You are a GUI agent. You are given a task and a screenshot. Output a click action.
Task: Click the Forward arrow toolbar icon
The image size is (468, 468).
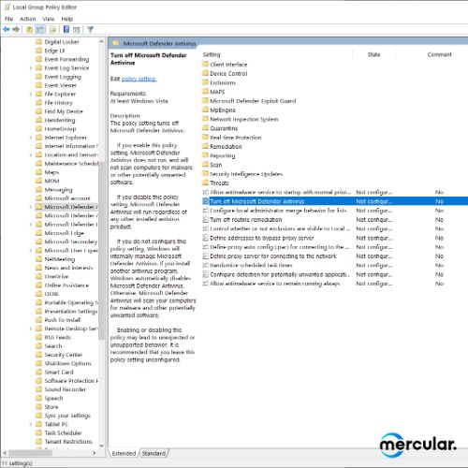tap(16, 30)
